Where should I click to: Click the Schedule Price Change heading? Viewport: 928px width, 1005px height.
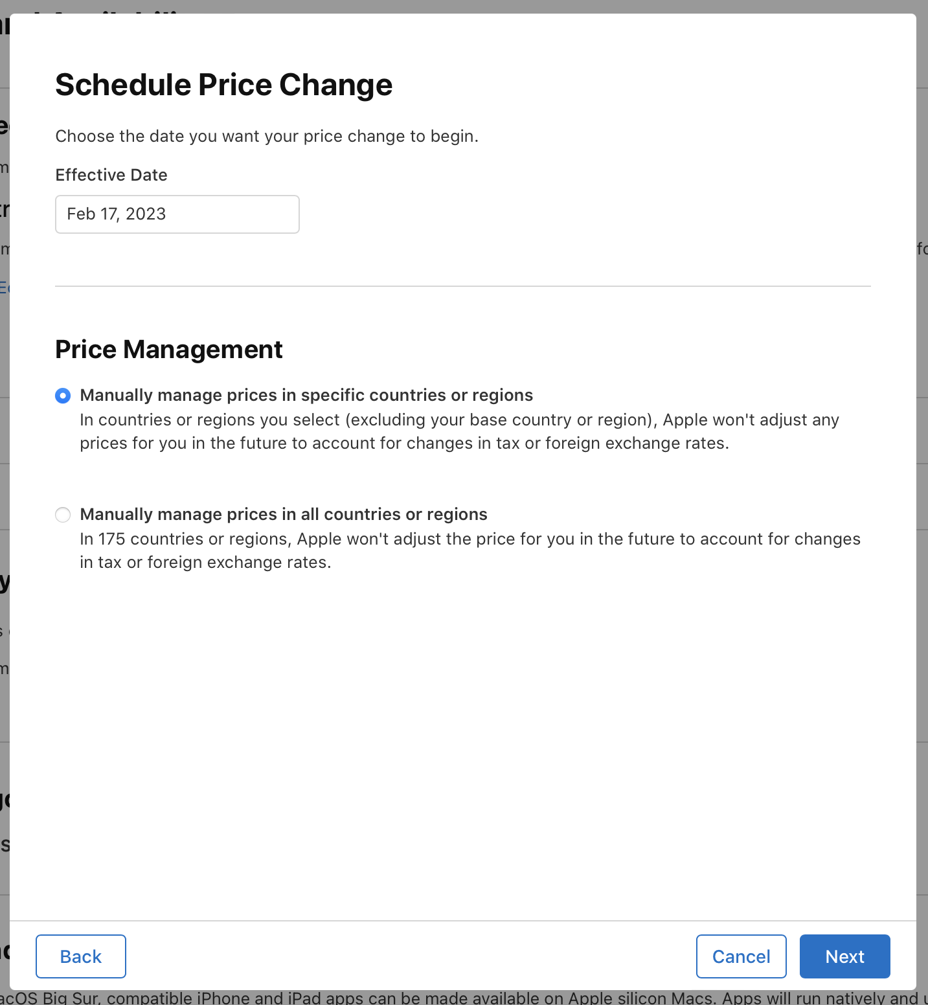pyautogui.click(x=223, y=84)
